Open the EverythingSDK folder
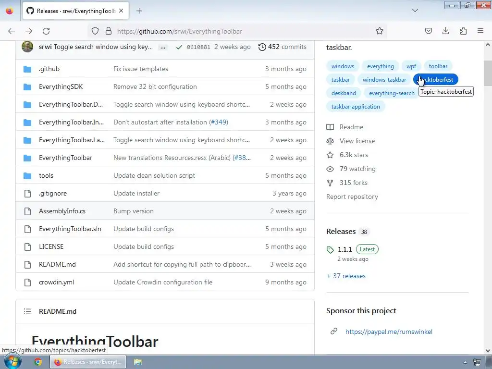The width and height of the screenshot is (492, 369). [61, 86]
